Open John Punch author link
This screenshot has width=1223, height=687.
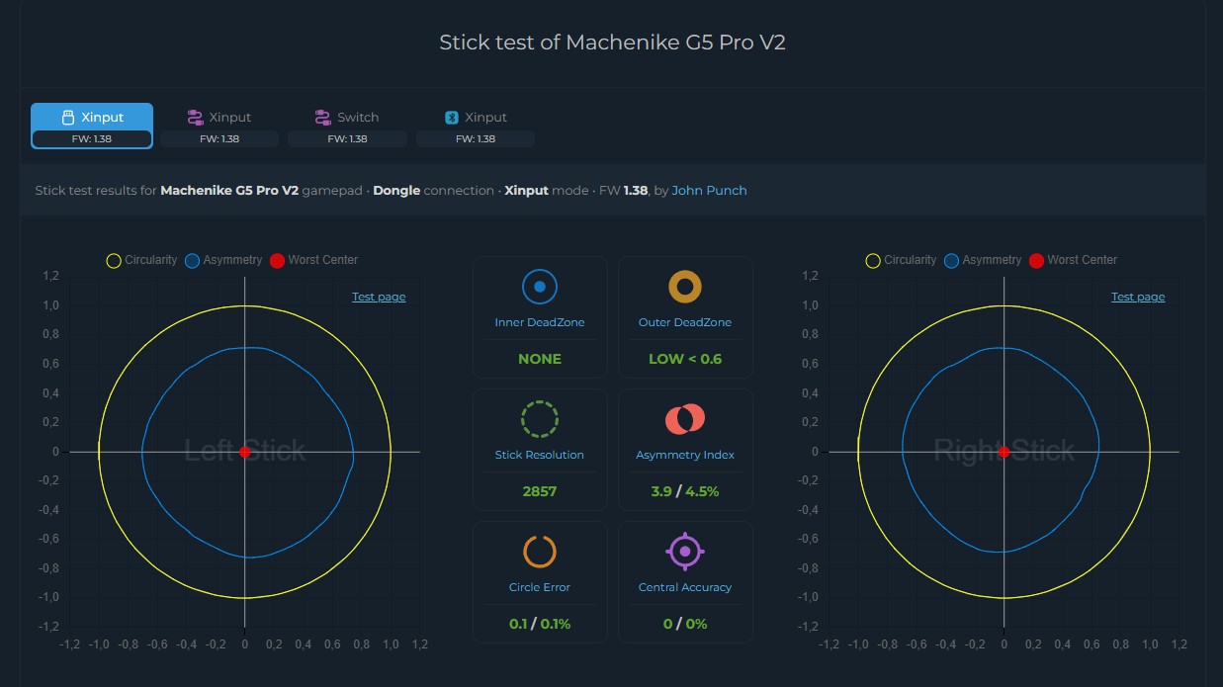[x=709, y=190]
